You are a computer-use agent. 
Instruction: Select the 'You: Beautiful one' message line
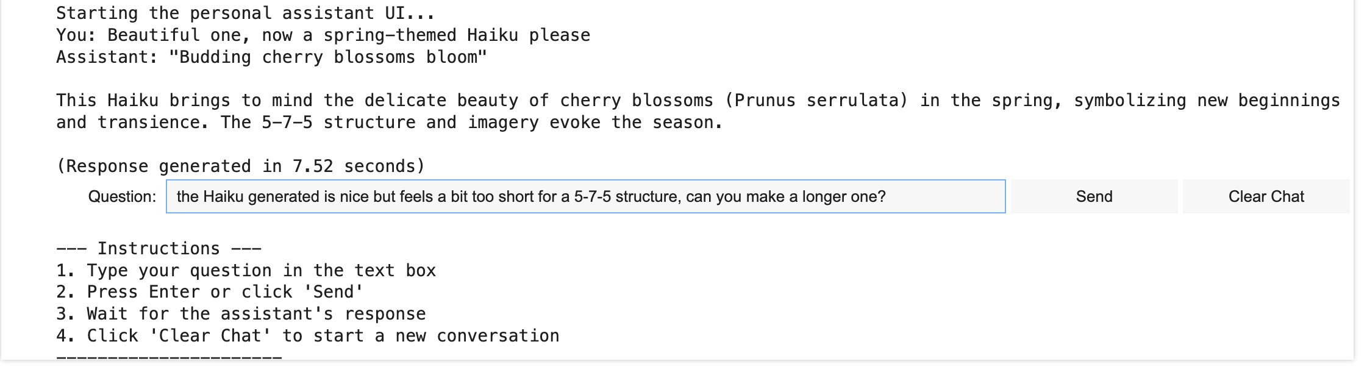click(x=323, y=35)
